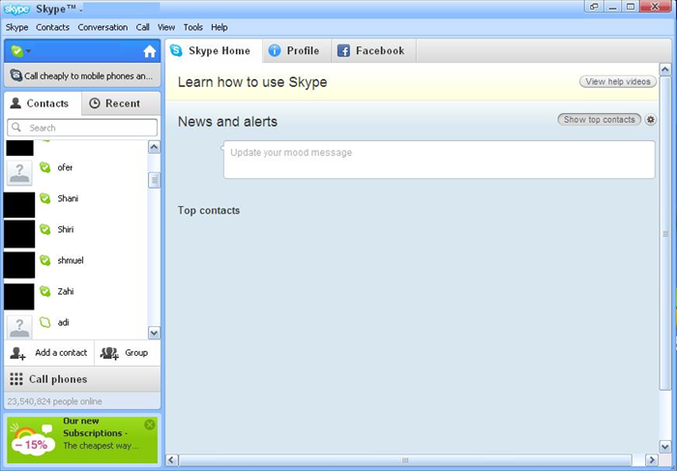Screen dimensions: 677x471
Task: Open the Help menu
Action: [x=220, y=27]
